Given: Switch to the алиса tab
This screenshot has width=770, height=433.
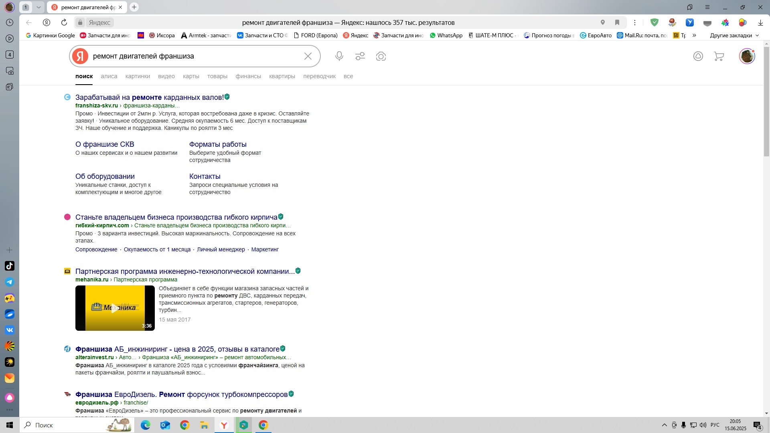Looking at the screenshot, I should coord(109,76).
